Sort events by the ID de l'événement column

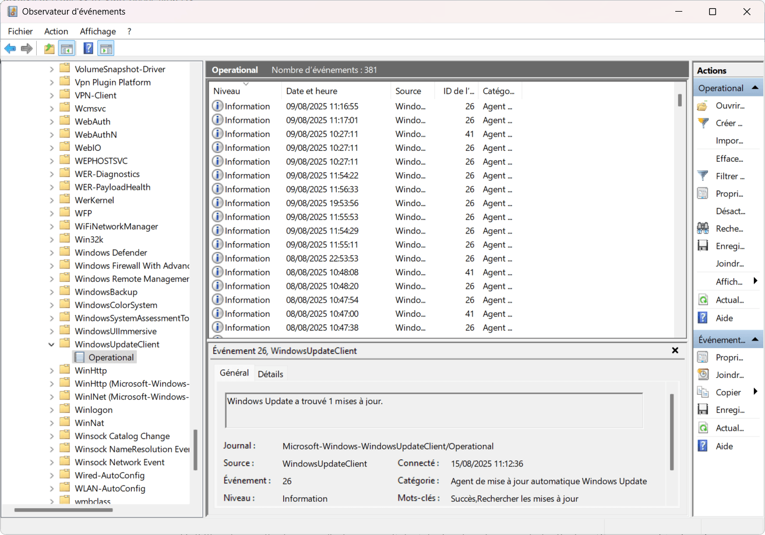tap(457, 91)
